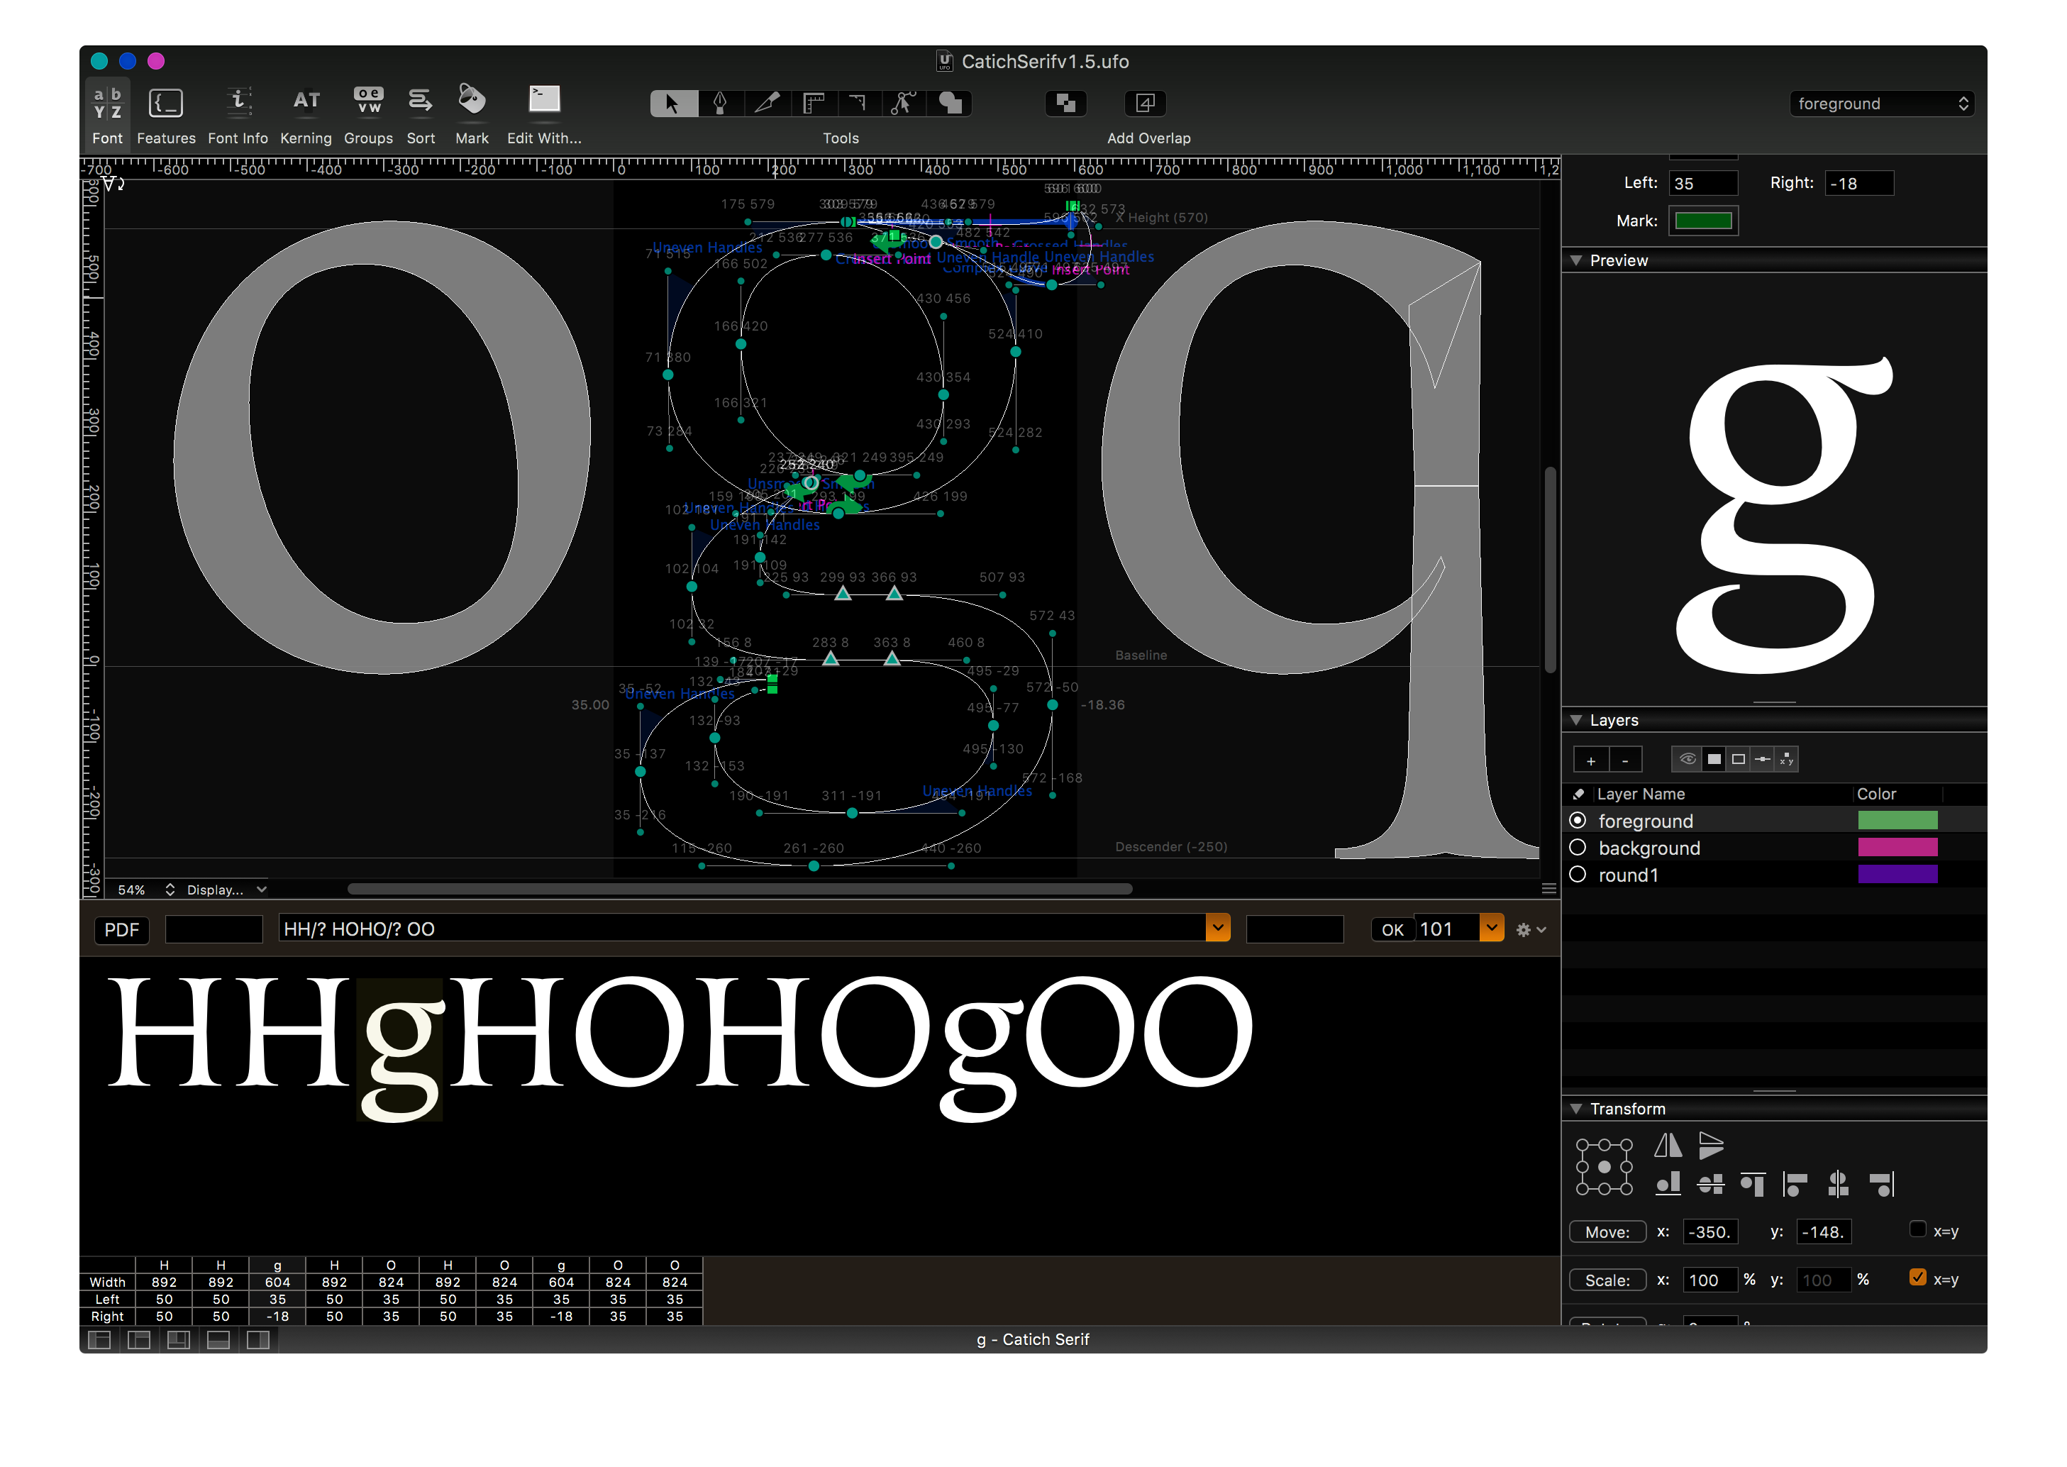Align selection to horizontal center
The height and width of the screenshot is (1467, 2067).
point(1839,1184)
